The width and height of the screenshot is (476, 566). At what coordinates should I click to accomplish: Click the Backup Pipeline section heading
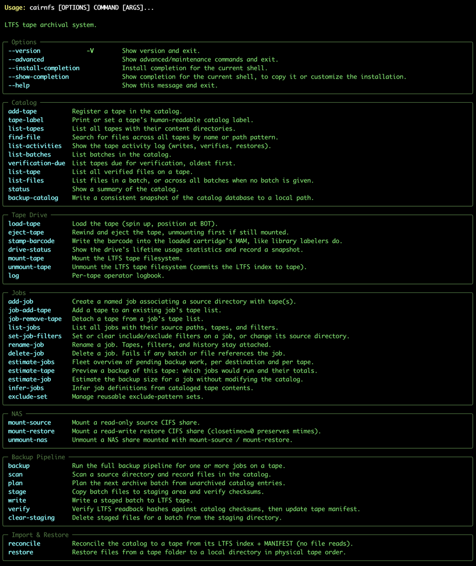(x=38, y=457)
